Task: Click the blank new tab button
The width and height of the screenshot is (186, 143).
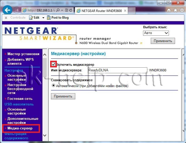Action: click(x=132, y=10)
